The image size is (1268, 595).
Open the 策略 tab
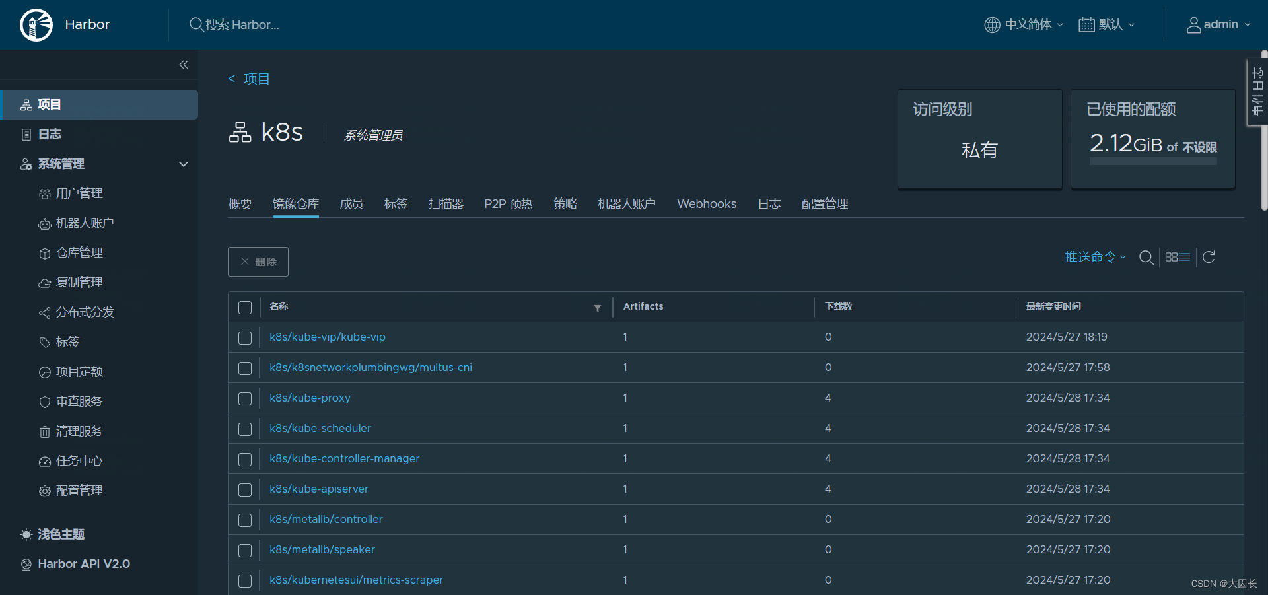[565, 204]
